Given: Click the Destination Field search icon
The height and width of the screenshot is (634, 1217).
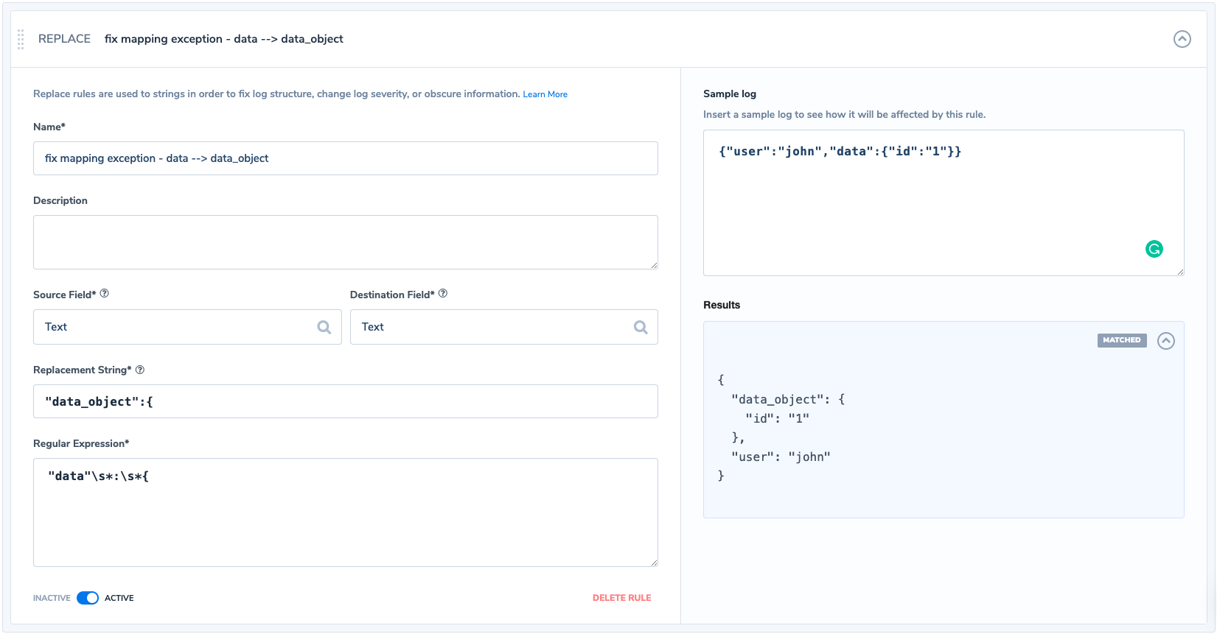Looking at the screenshot, I should tap(641, 327).
